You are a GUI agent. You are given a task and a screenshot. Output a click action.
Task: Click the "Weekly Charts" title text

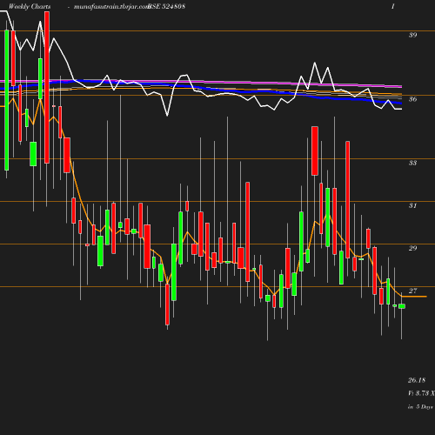click(x=30, y=7)
